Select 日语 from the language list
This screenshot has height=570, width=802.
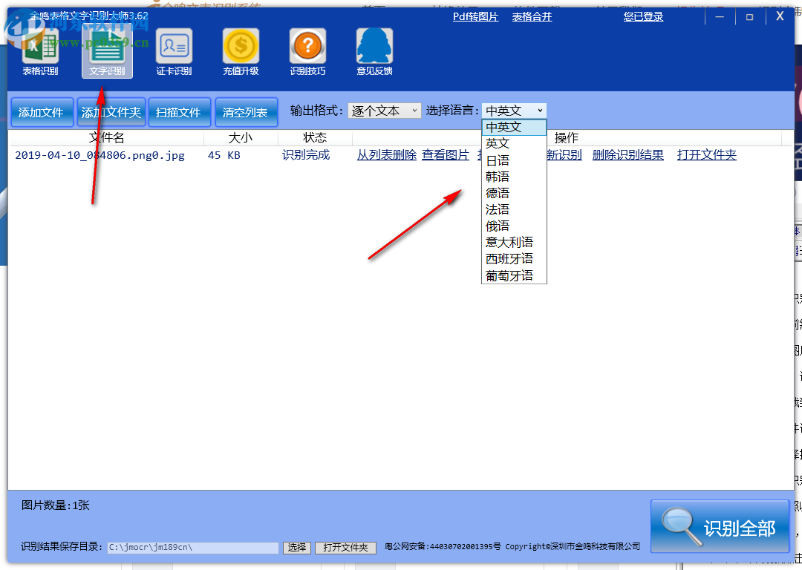click(x=498, y=159)
